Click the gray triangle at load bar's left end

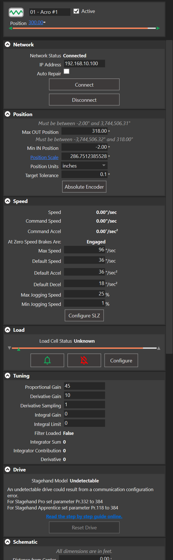(10, 348)
